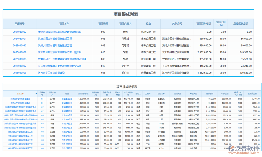This screenshot has height=157, width=262.
Task: Click the 关联合同 column header
Action: tap(177, 24)
